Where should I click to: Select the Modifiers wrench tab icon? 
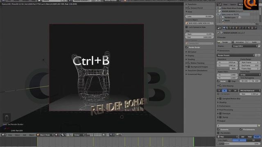point(243,28)
